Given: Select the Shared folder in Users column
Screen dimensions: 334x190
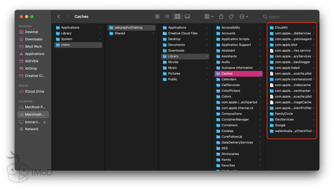Looking at the screenshot, I should click(120, 33).
